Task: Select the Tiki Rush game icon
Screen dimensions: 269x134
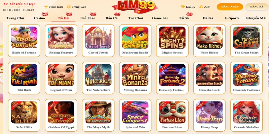Action: (24, 75)
